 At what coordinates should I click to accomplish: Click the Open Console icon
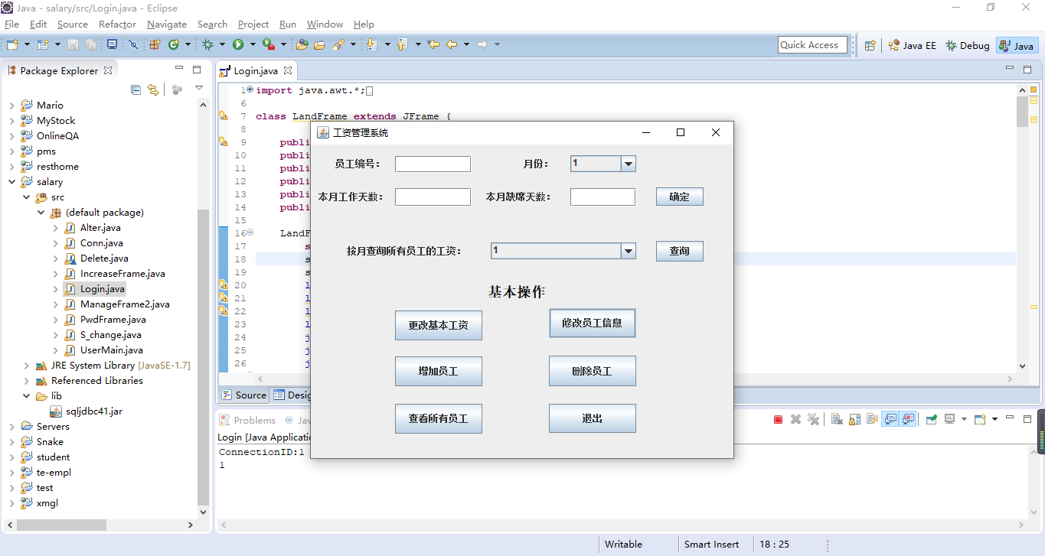(980, 419)
